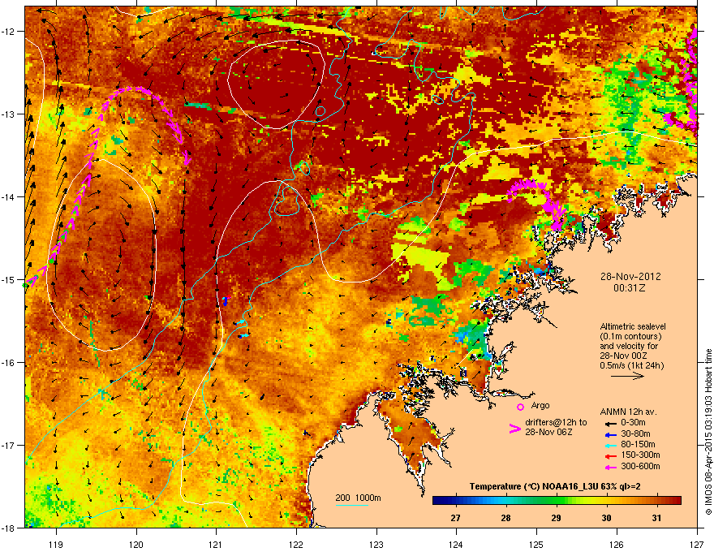Click colorbar tick label 30
The height and width of the screenshot is (552, 714).
[606, 518]
